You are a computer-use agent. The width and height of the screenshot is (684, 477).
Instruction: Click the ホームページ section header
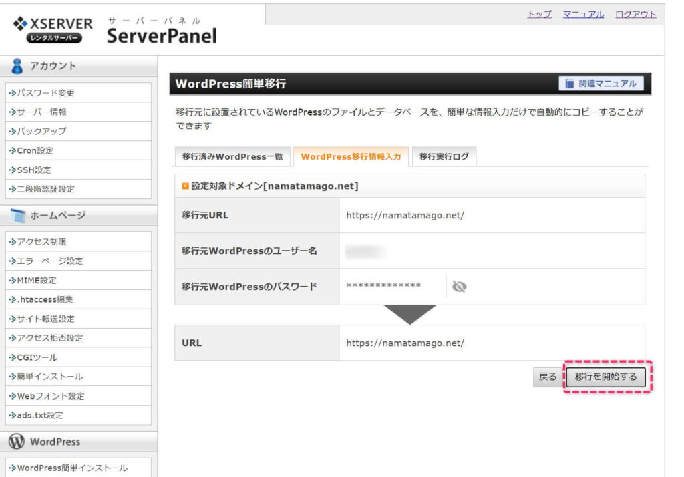pyautogui.click(x=79, y=216)
